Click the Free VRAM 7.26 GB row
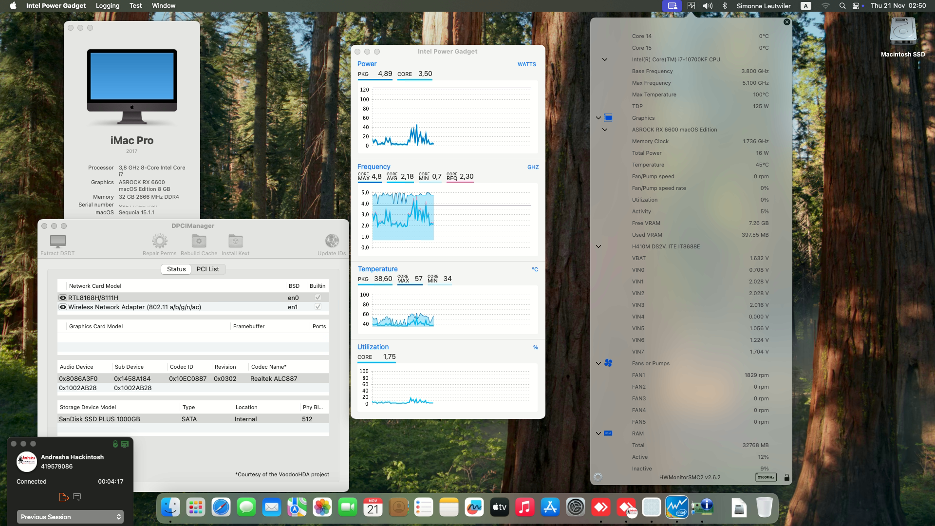Image resolution: width=935 pixels, height=526 pixels. [x=700, y=223]
